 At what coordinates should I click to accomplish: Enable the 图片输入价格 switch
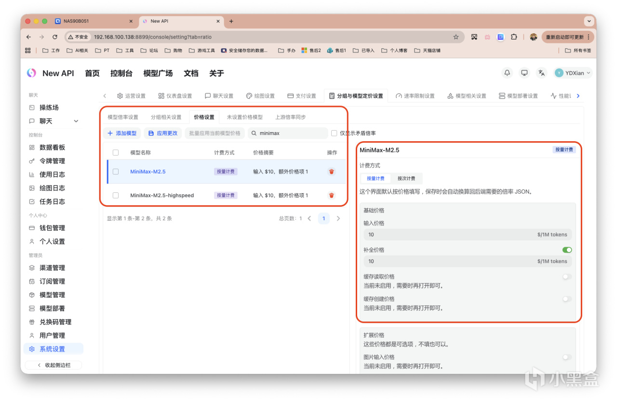tap(567, 357)
